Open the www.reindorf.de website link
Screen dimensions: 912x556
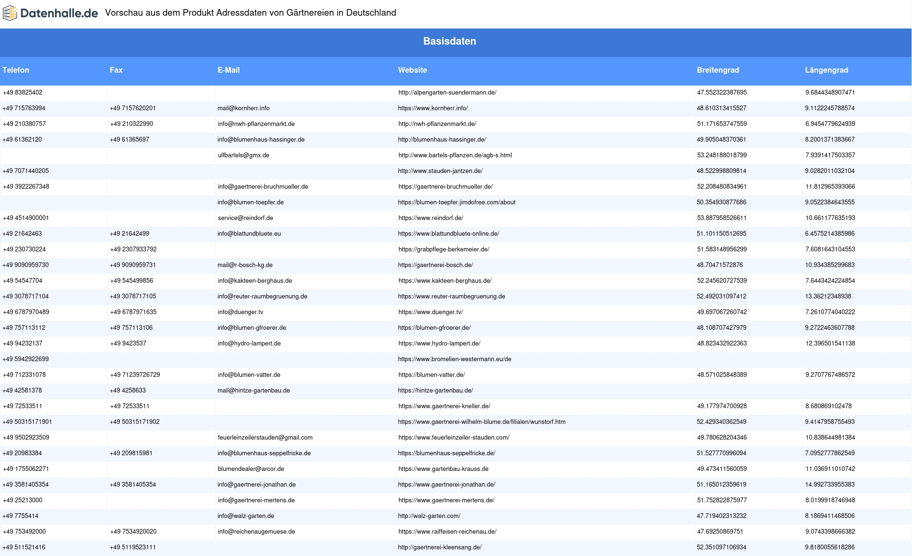pyautogui.click(x=431, y=218)
